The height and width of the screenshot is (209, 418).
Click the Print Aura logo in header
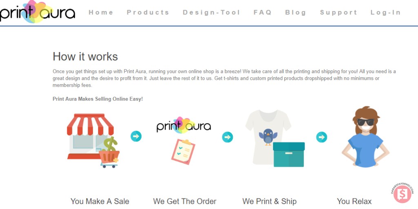pyautogui.click(x=37, y=12)
